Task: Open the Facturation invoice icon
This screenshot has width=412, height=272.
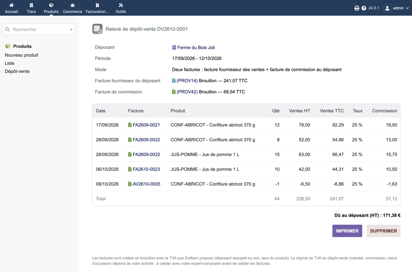Action: tap(97, 5)
